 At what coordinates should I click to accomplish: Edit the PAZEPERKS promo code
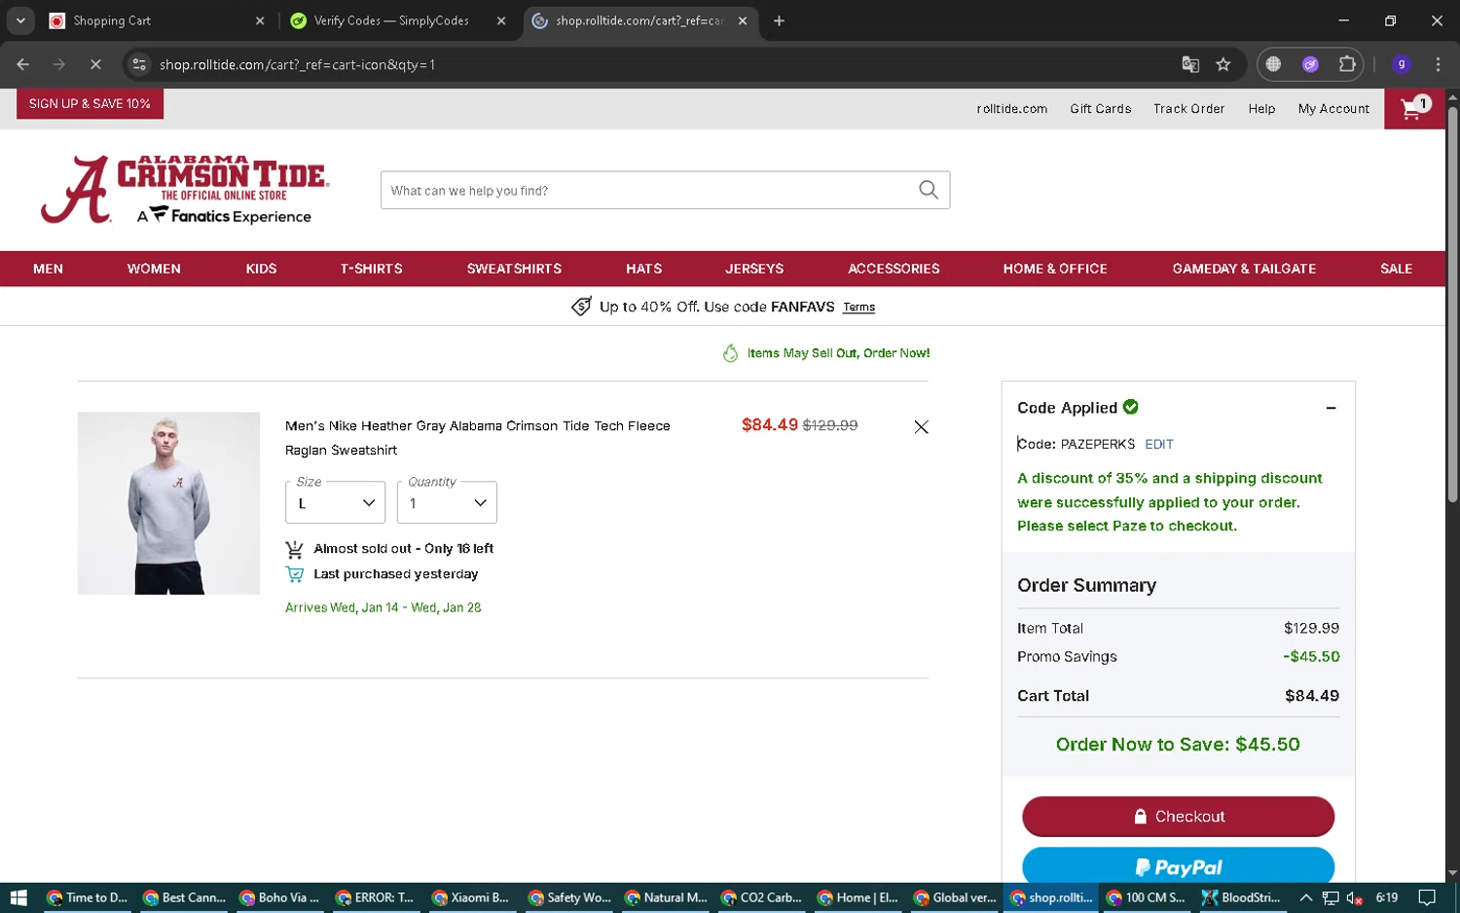[1158, 444]
